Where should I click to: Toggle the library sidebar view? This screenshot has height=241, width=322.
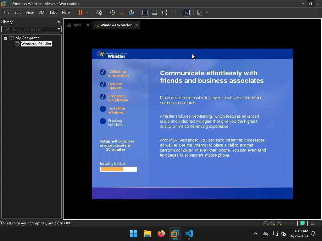tap(145, 13)
